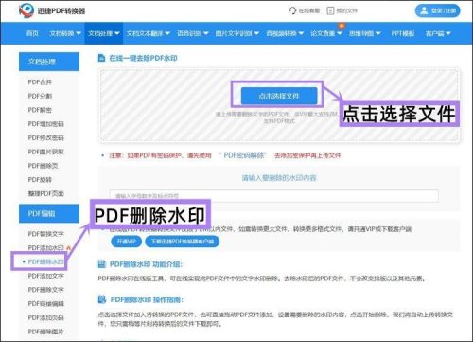The width and height of the screenshot is (473, 342).
Task: Click the 点击选择文件 upload button
Action: [x=279, y=96]
